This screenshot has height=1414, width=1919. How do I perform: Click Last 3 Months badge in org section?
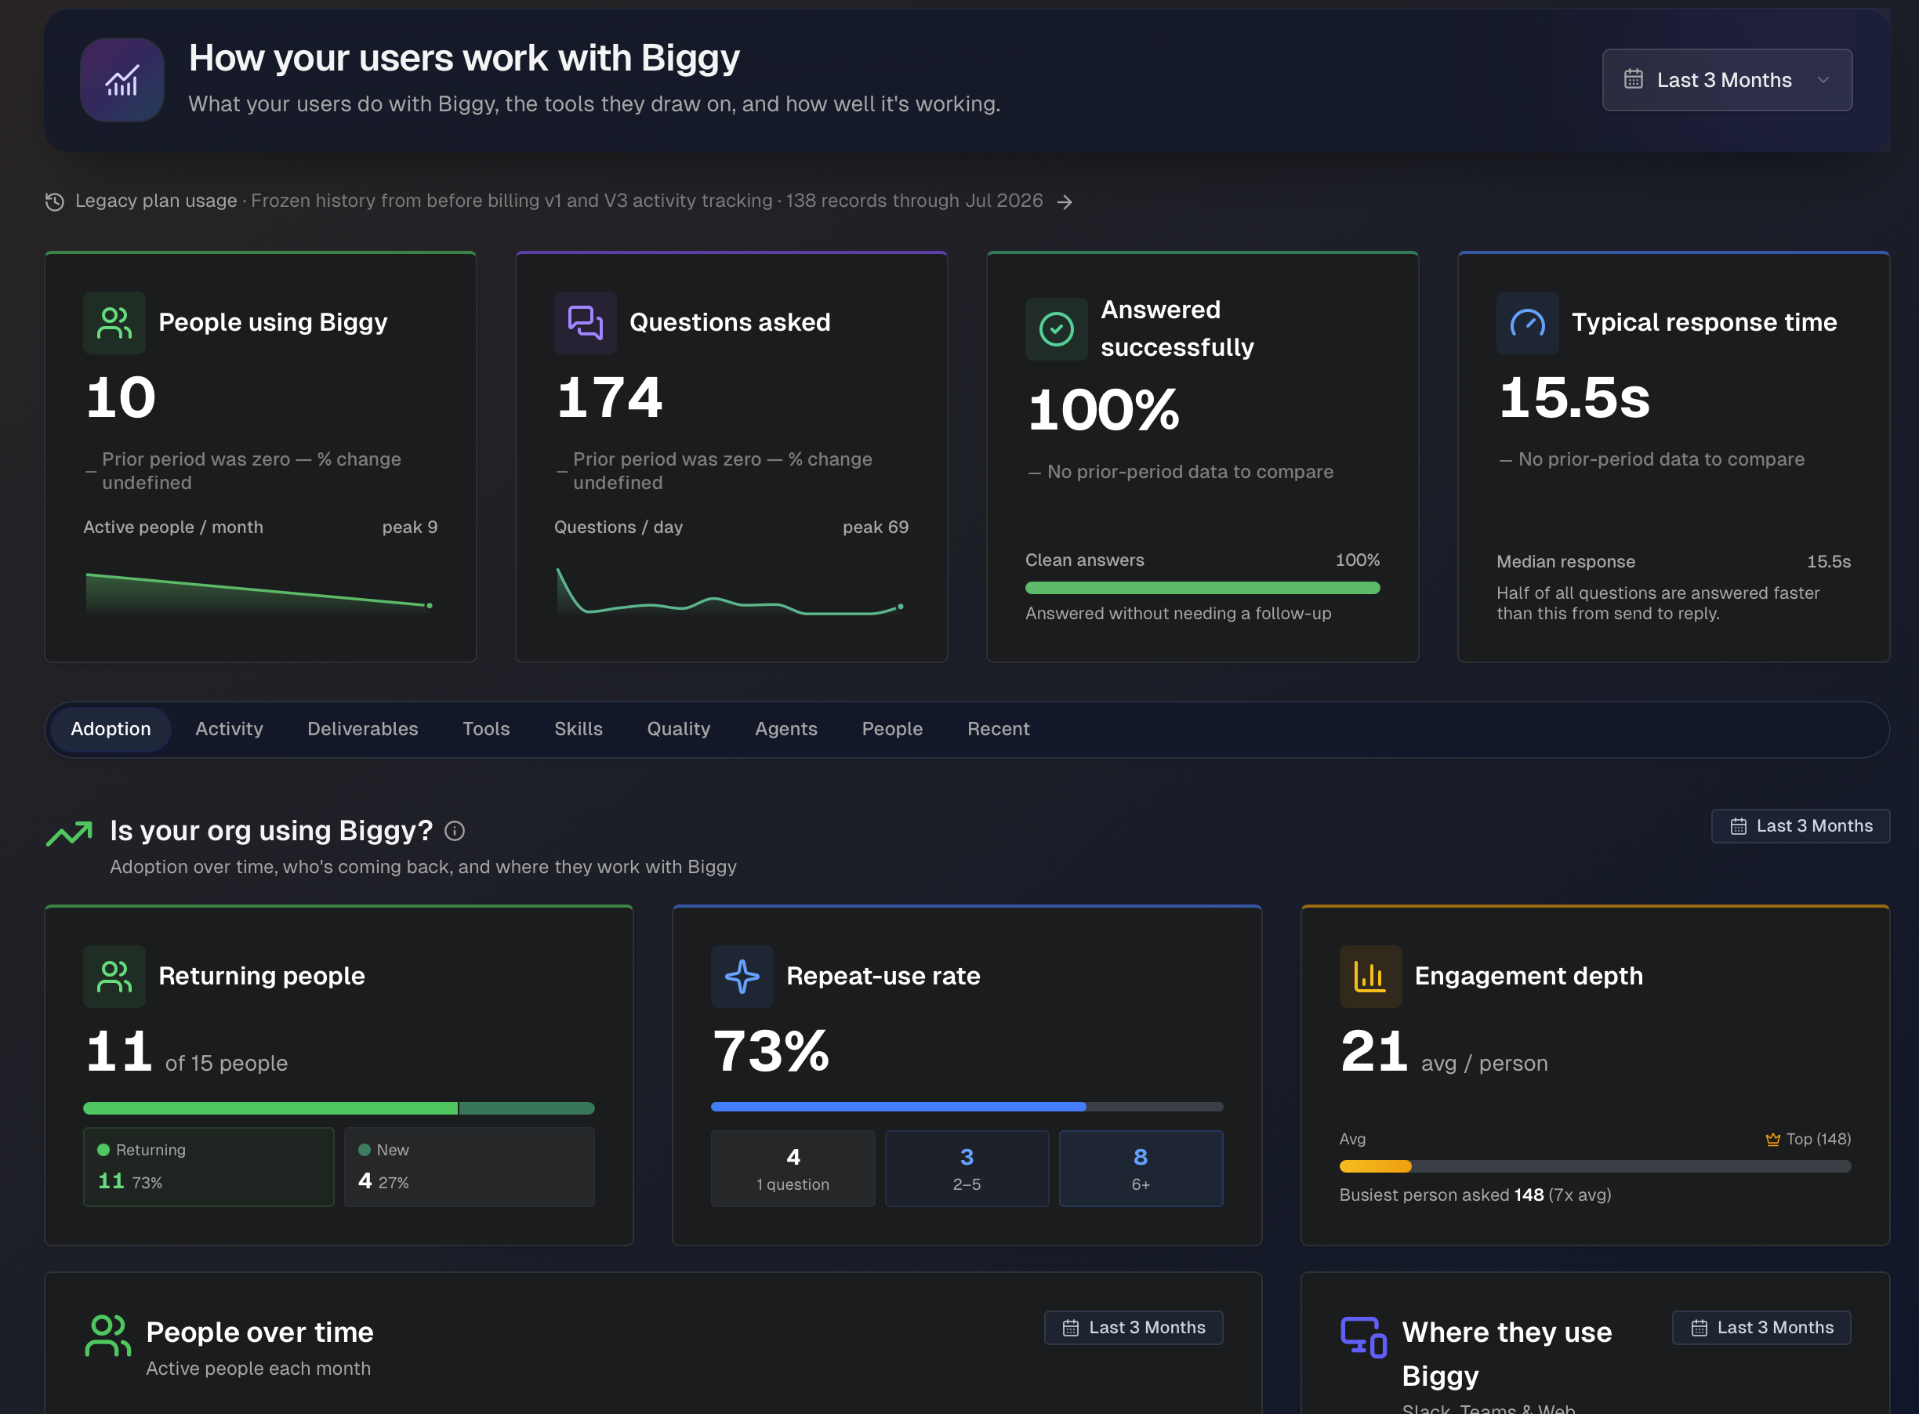tap(1800, 826)
